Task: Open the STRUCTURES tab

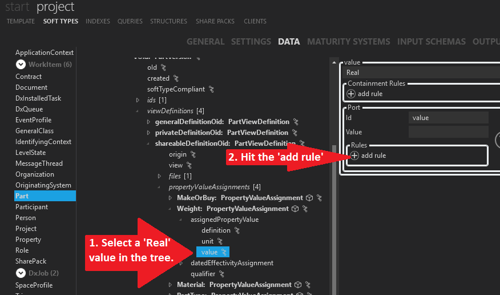Action: [169, 21]
